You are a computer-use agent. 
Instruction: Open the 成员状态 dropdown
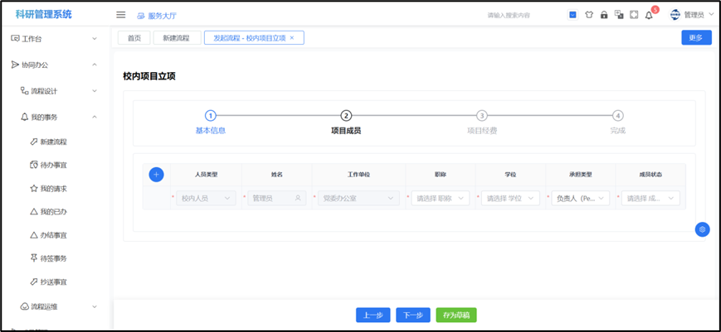tap(650, 199)
